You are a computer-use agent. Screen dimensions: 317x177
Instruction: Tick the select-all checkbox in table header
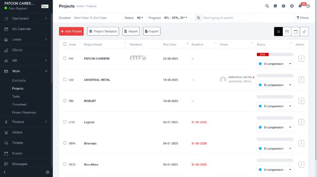65,44
